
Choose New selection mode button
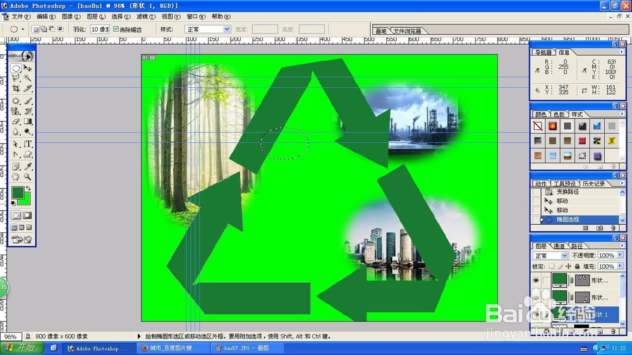click(x=36, y=29)
